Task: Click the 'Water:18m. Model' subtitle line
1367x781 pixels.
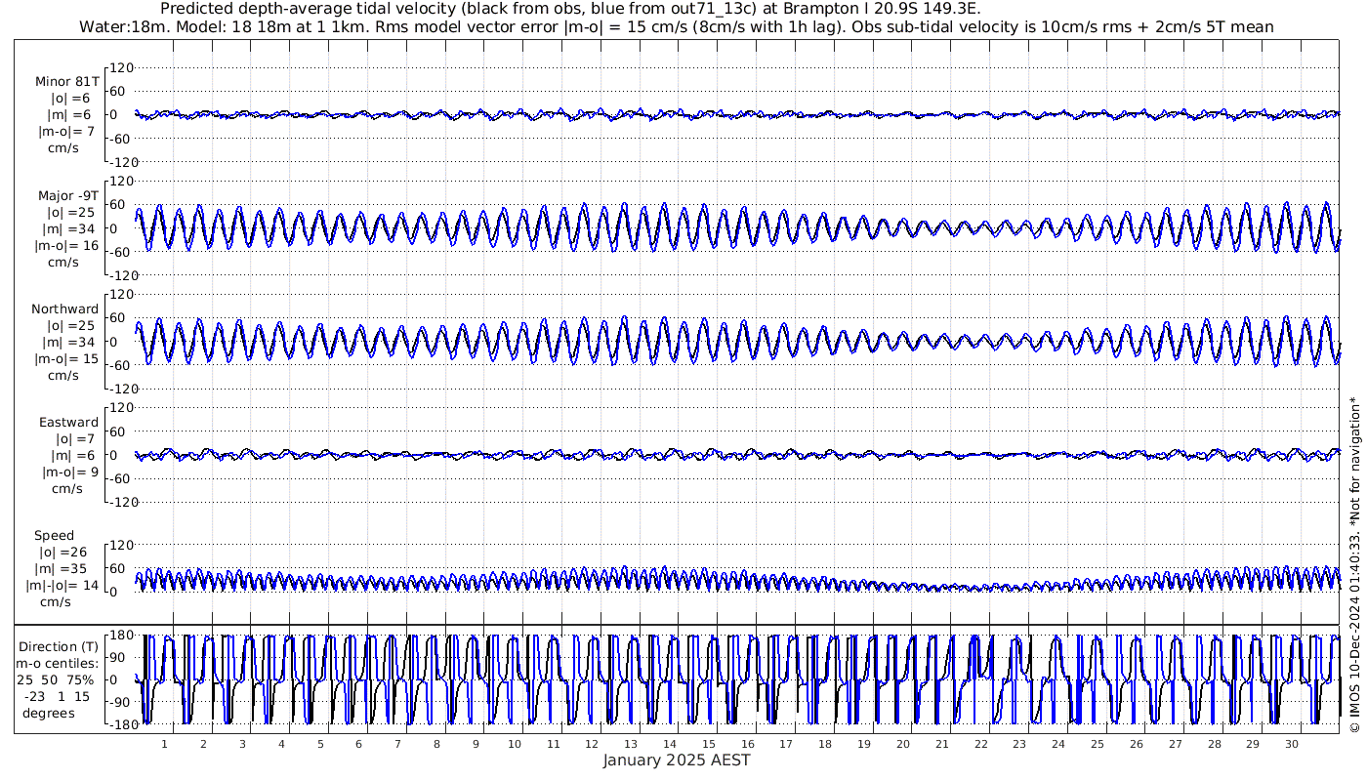Action: click(x=677, y=26)
